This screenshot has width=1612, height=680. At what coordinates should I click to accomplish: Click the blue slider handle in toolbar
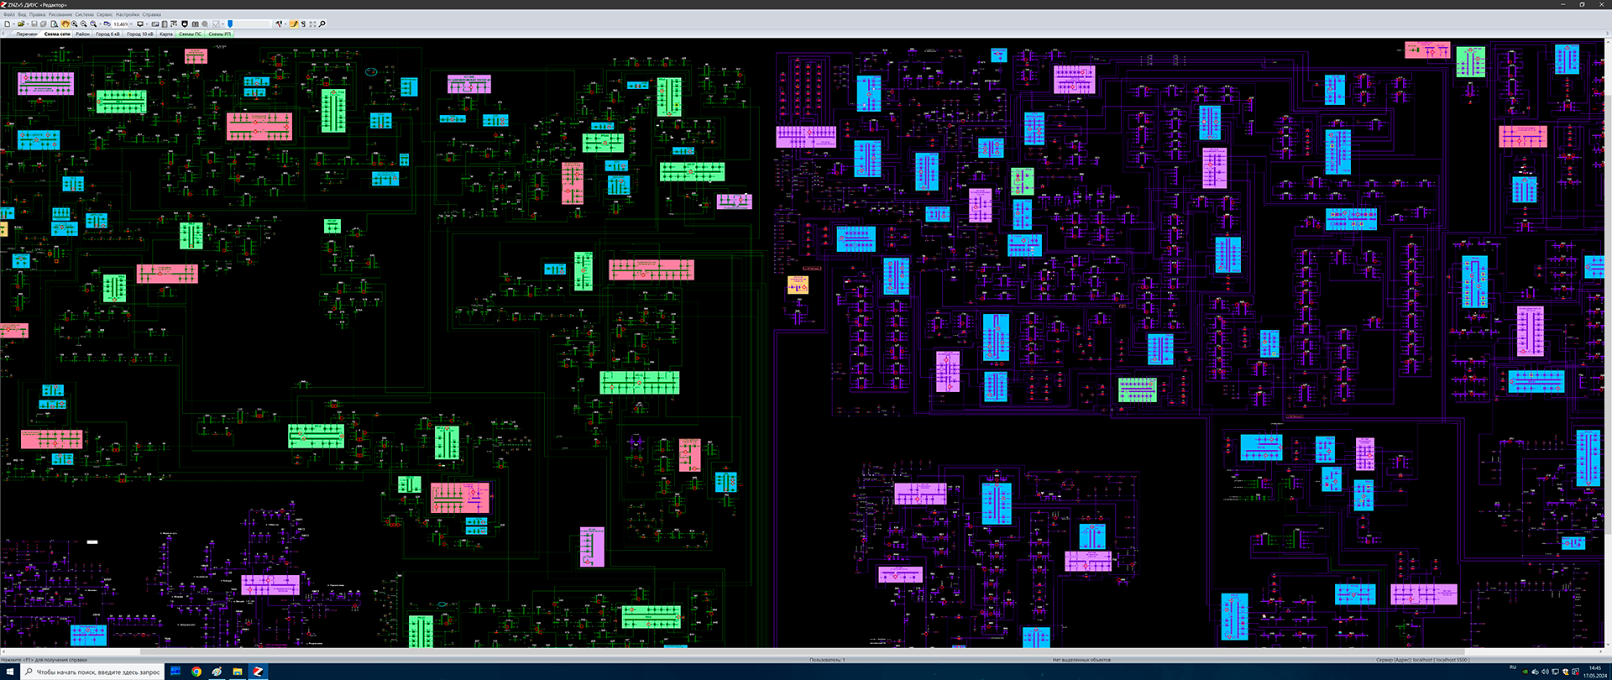[x=230, y=24]
